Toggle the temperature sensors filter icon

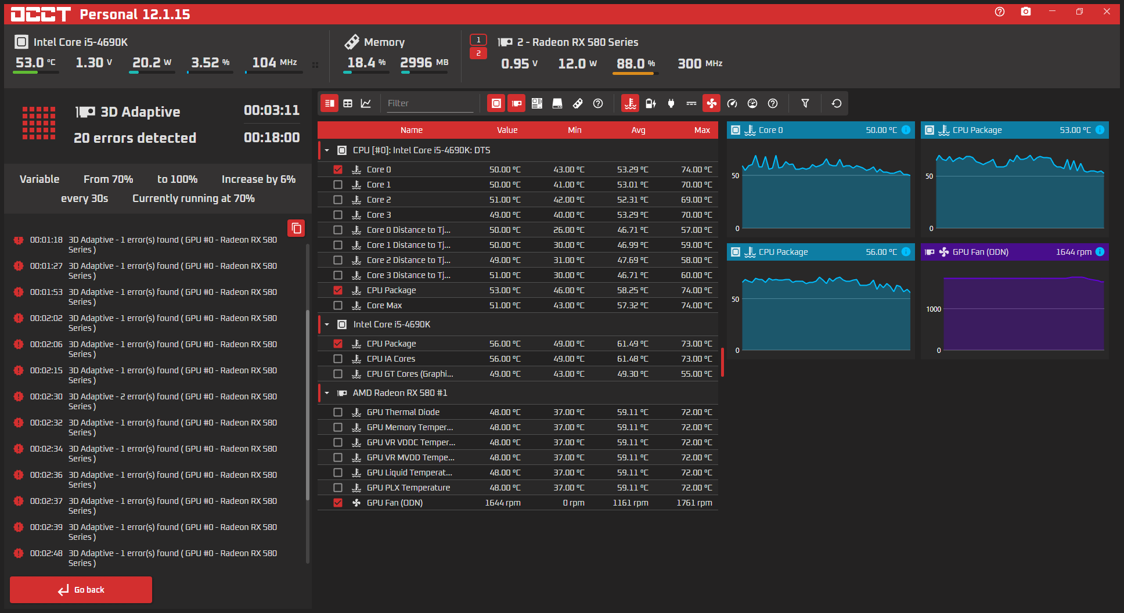click(x=630, y=103)
